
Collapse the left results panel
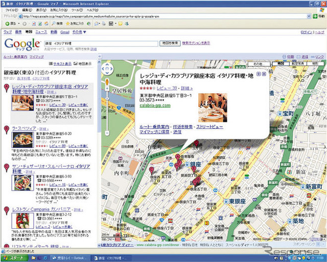(x=100, y=56)
